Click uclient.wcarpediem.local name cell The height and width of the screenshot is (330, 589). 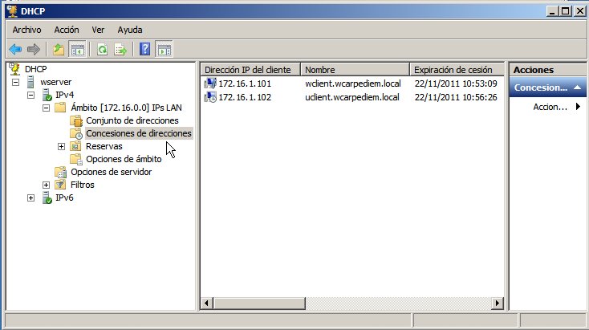(352, 97)
